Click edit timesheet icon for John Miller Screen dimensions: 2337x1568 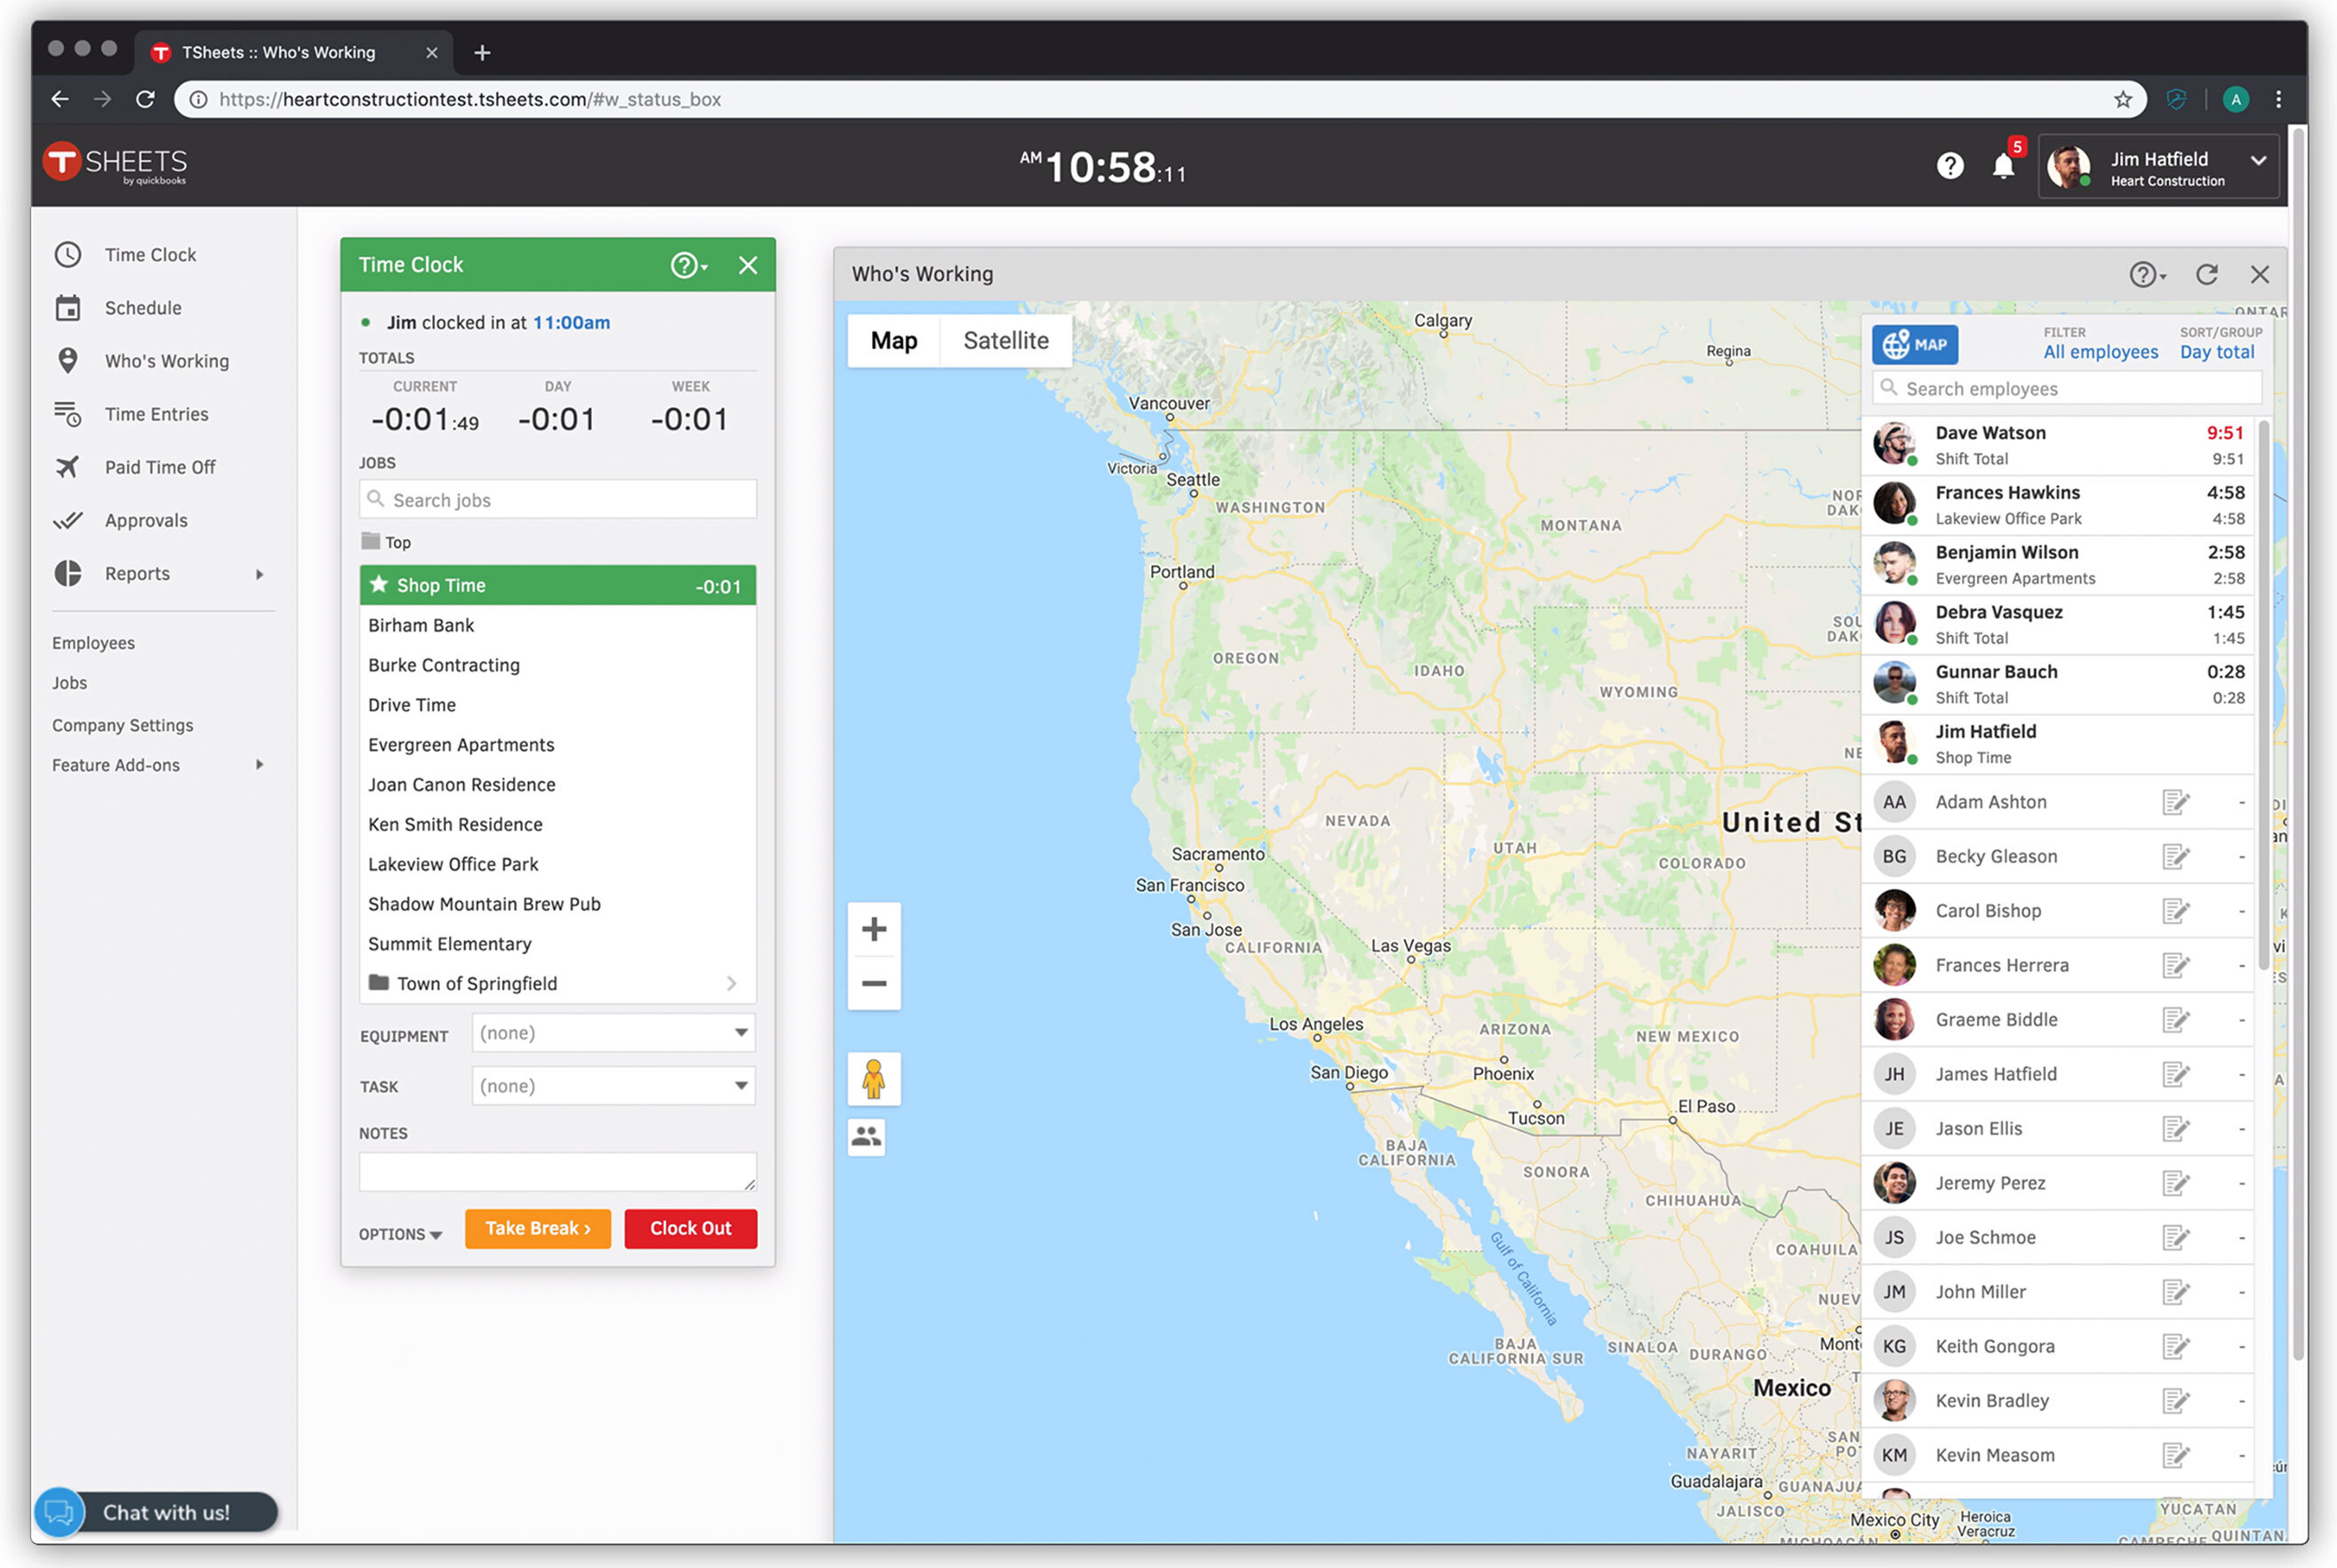pos(2175,1292)
